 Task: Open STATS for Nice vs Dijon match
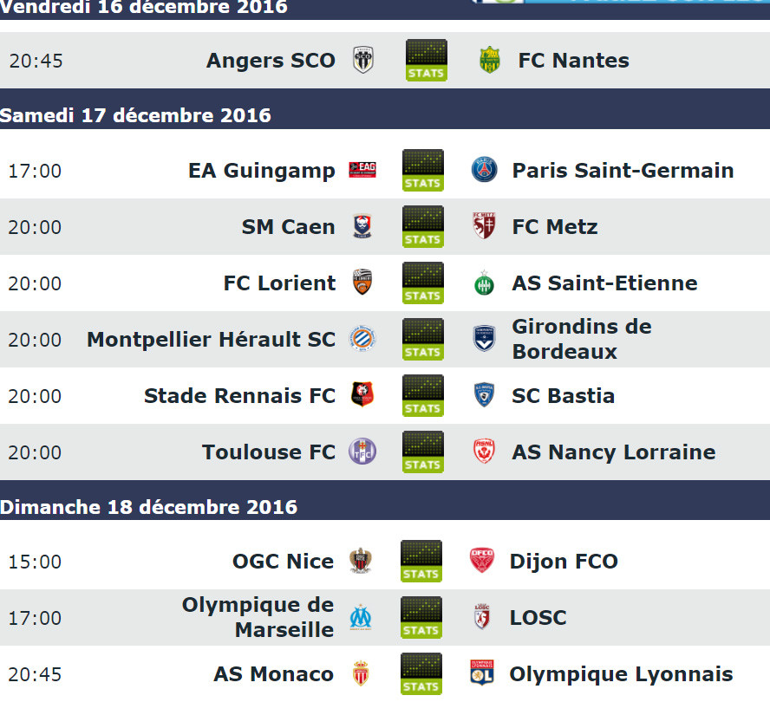(421, 561)
